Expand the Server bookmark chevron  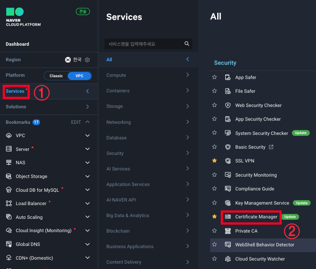(88, 149)
